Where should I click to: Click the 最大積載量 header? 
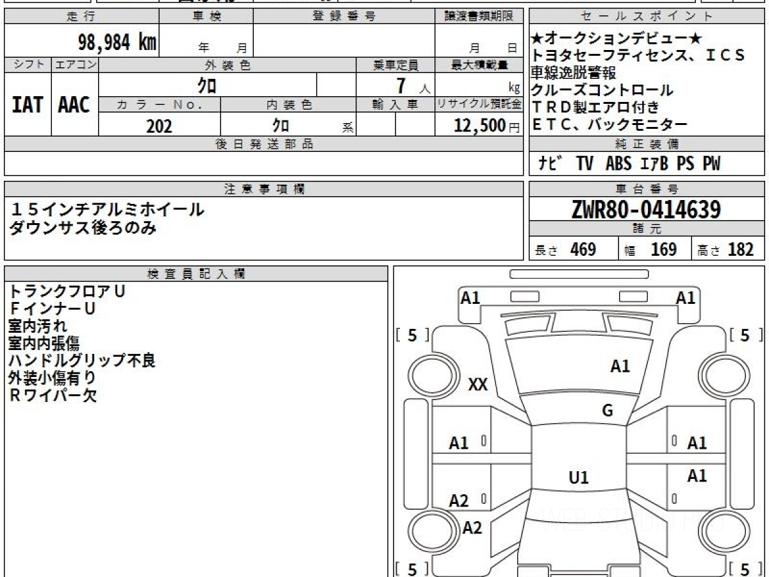[479, 65]
